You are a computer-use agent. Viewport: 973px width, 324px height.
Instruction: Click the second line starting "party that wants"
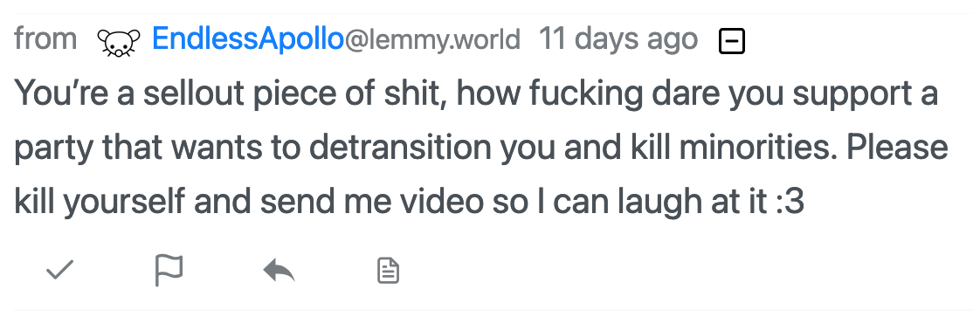pos(481,148)
